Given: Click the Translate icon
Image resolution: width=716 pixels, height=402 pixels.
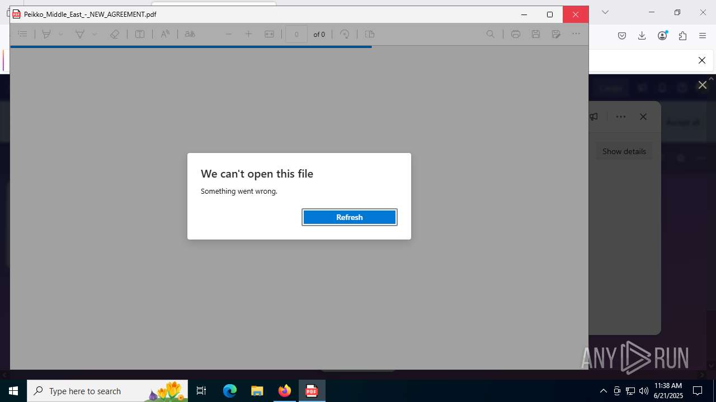Looking at the screenshot, I should coord(190,34).
